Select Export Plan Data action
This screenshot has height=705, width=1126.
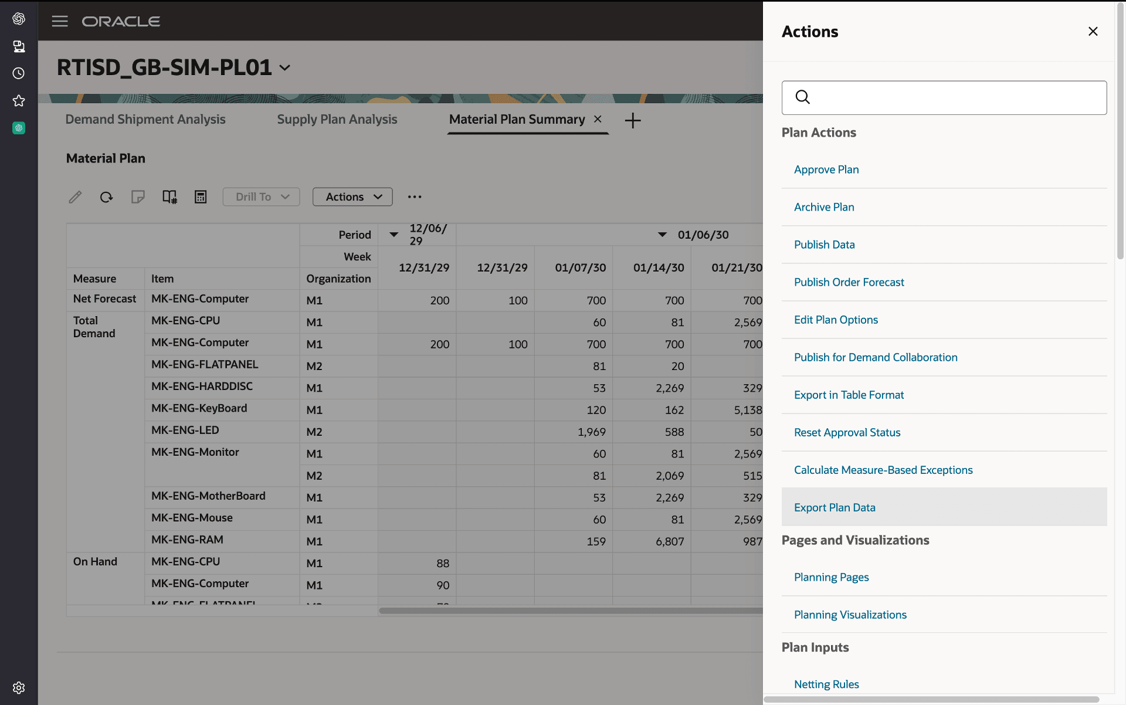tap(834, 507)
